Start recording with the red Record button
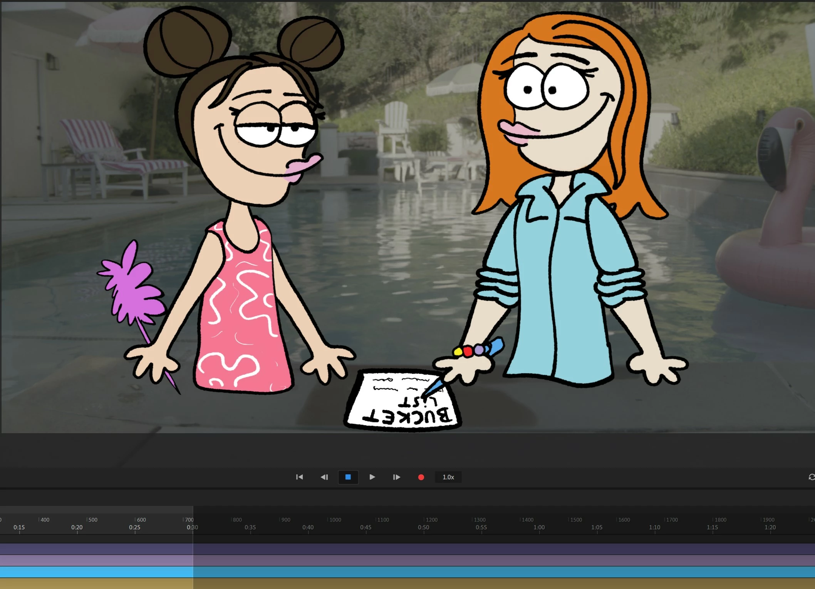This screenshot has height=589, width=815. (x=421, y=477)
